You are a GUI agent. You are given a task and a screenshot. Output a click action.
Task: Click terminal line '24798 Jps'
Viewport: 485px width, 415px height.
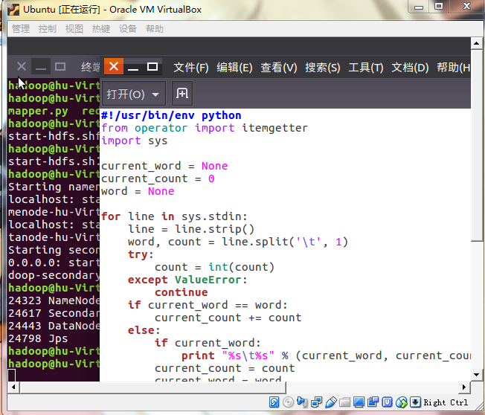38,338
